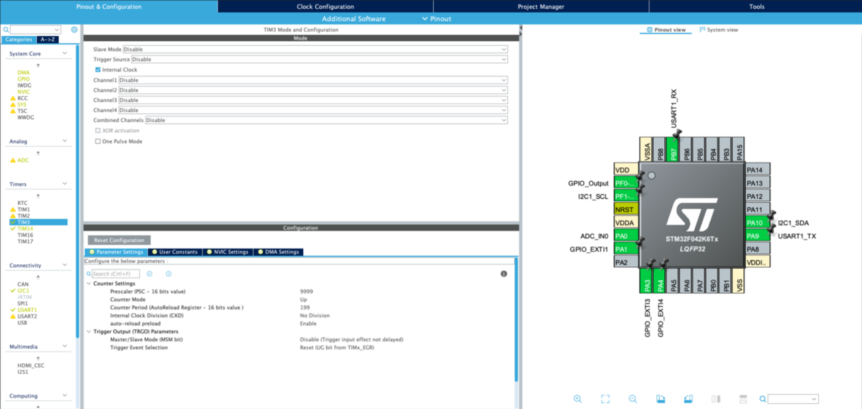Image resolution: width=862 pixels, height=409 pixels.
Task: Zoom in on the chip pinout
Action: tap(577, 399)
